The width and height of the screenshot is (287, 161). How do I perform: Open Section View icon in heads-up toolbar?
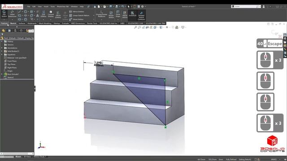(x=147, y=27)
